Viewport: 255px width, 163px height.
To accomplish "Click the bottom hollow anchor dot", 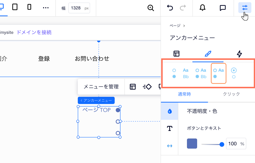I will [x=118, y=133].
